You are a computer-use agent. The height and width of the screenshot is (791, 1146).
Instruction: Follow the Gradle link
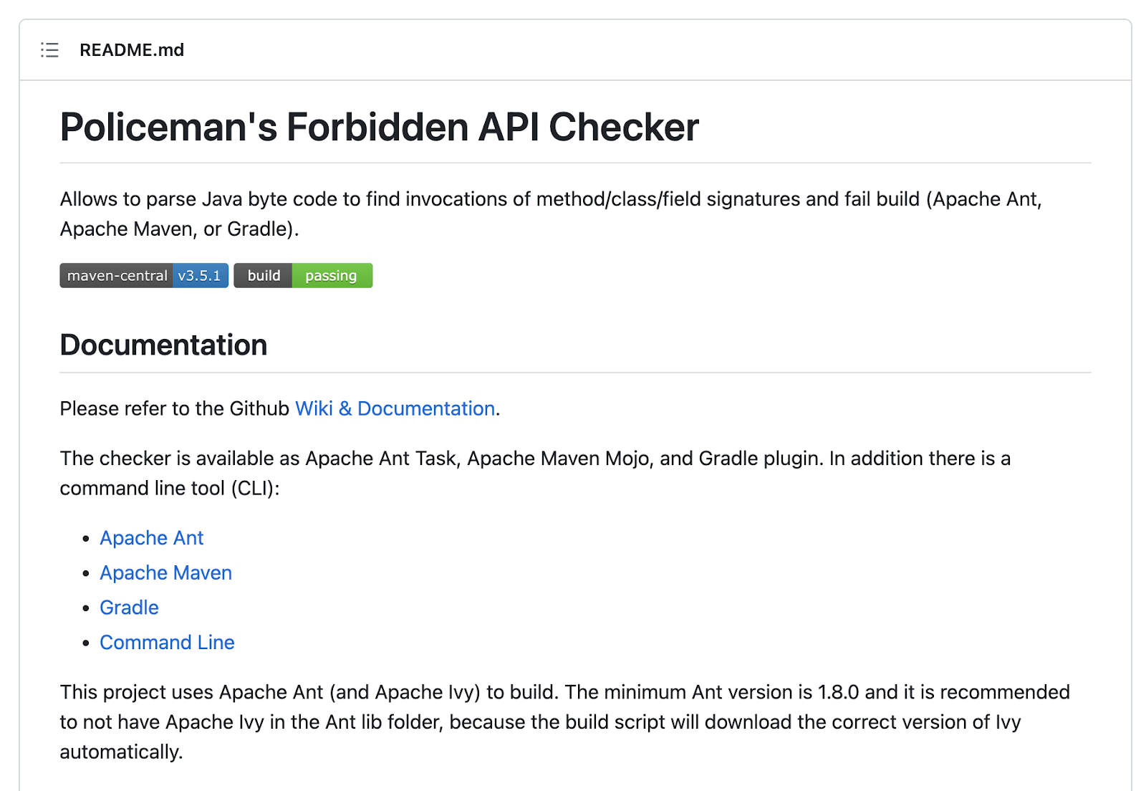pos(129,608)
